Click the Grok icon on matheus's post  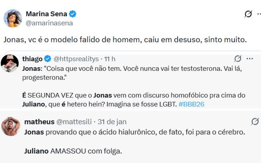click(x=255, y=121)
